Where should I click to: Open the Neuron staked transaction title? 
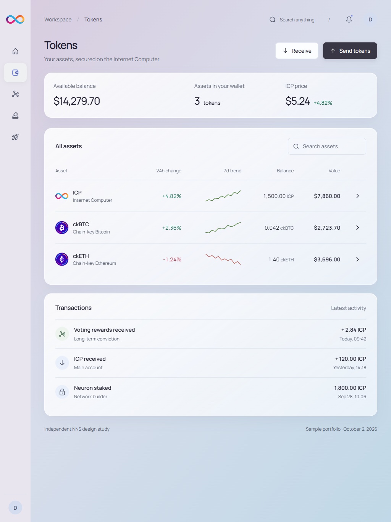[92, 388]
